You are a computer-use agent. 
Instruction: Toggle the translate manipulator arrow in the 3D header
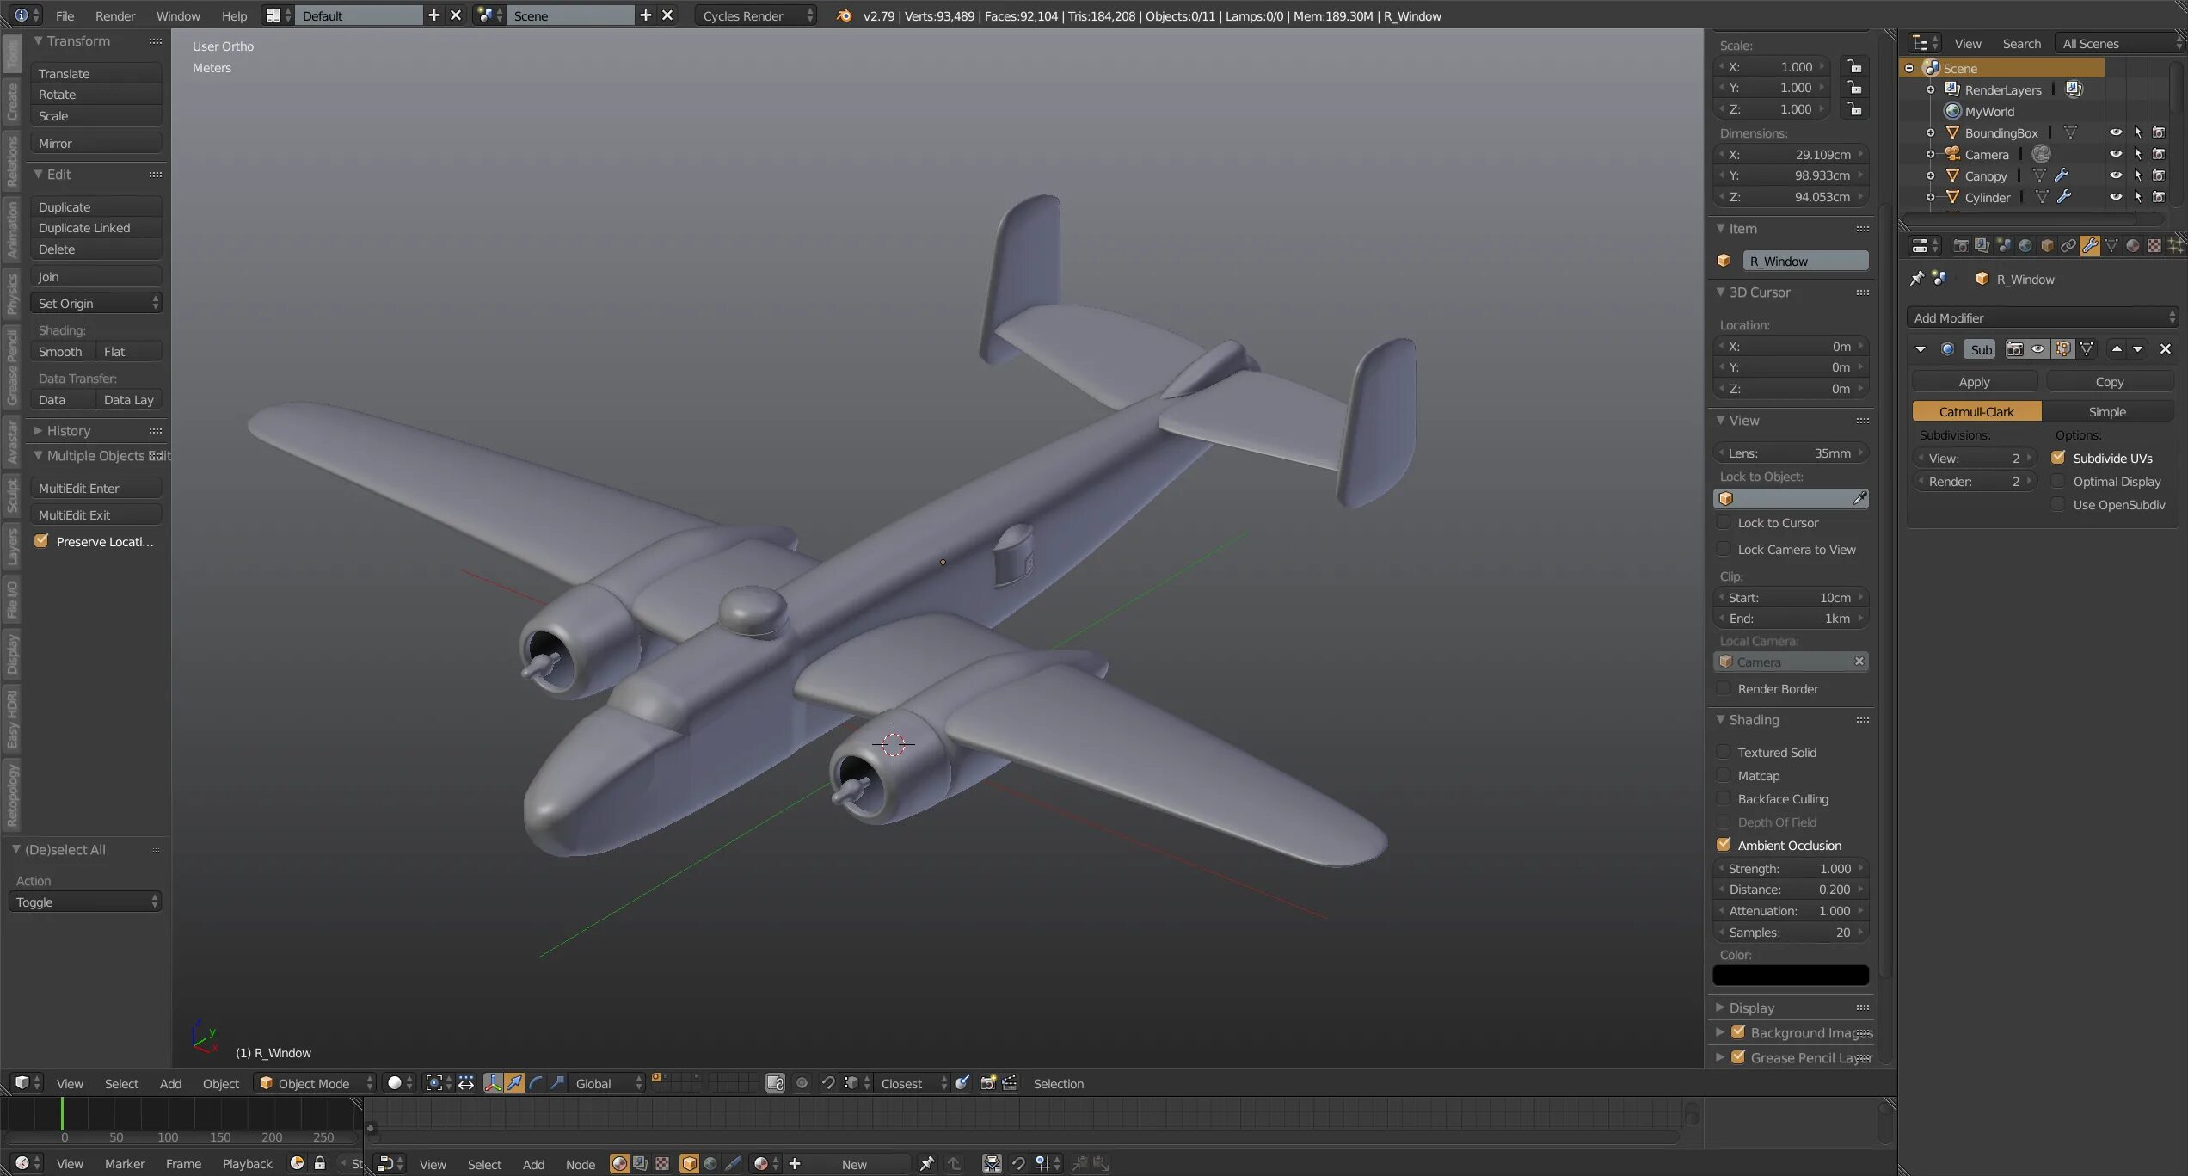[x=514, y=1083]
